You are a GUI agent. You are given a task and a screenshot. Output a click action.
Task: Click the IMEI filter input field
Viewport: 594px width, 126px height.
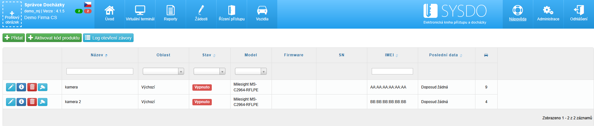pos(392,71)
